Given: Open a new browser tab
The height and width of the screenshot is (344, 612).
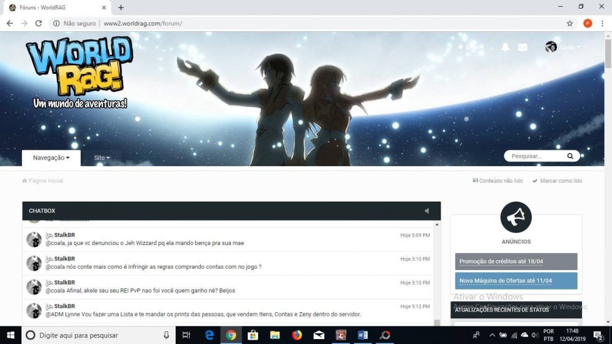Looking at the screenshot, I should tap(121, 7).
